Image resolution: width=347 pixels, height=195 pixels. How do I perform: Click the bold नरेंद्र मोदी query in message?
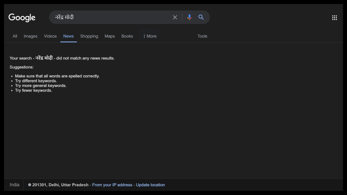(x=44, y=58)
